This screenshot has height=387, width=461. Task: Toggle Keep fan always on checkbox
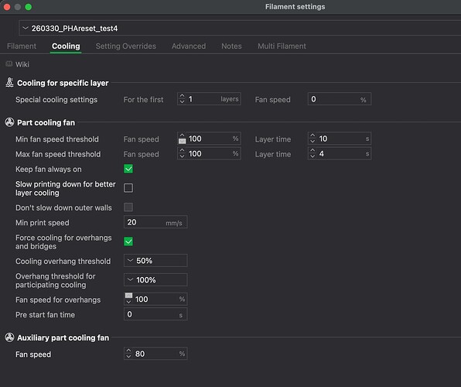(x=128, y=169)
